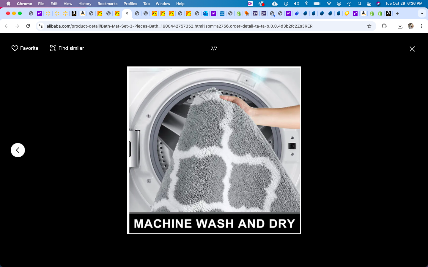Viewport: 428px width, 267px height.
Task: Click the user account menu bar icon
Action: point(339,4)
